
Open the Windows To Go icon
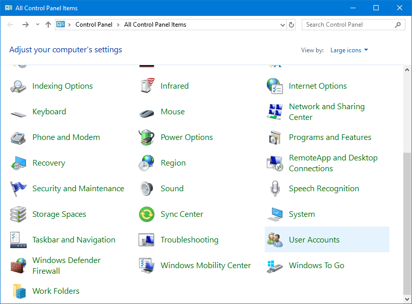[275, 267]
